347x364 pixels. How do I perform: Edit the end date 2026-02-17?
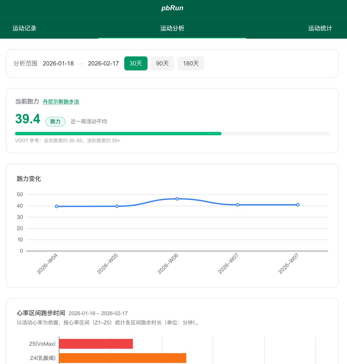pyautogui.click(x=103, y=63)
